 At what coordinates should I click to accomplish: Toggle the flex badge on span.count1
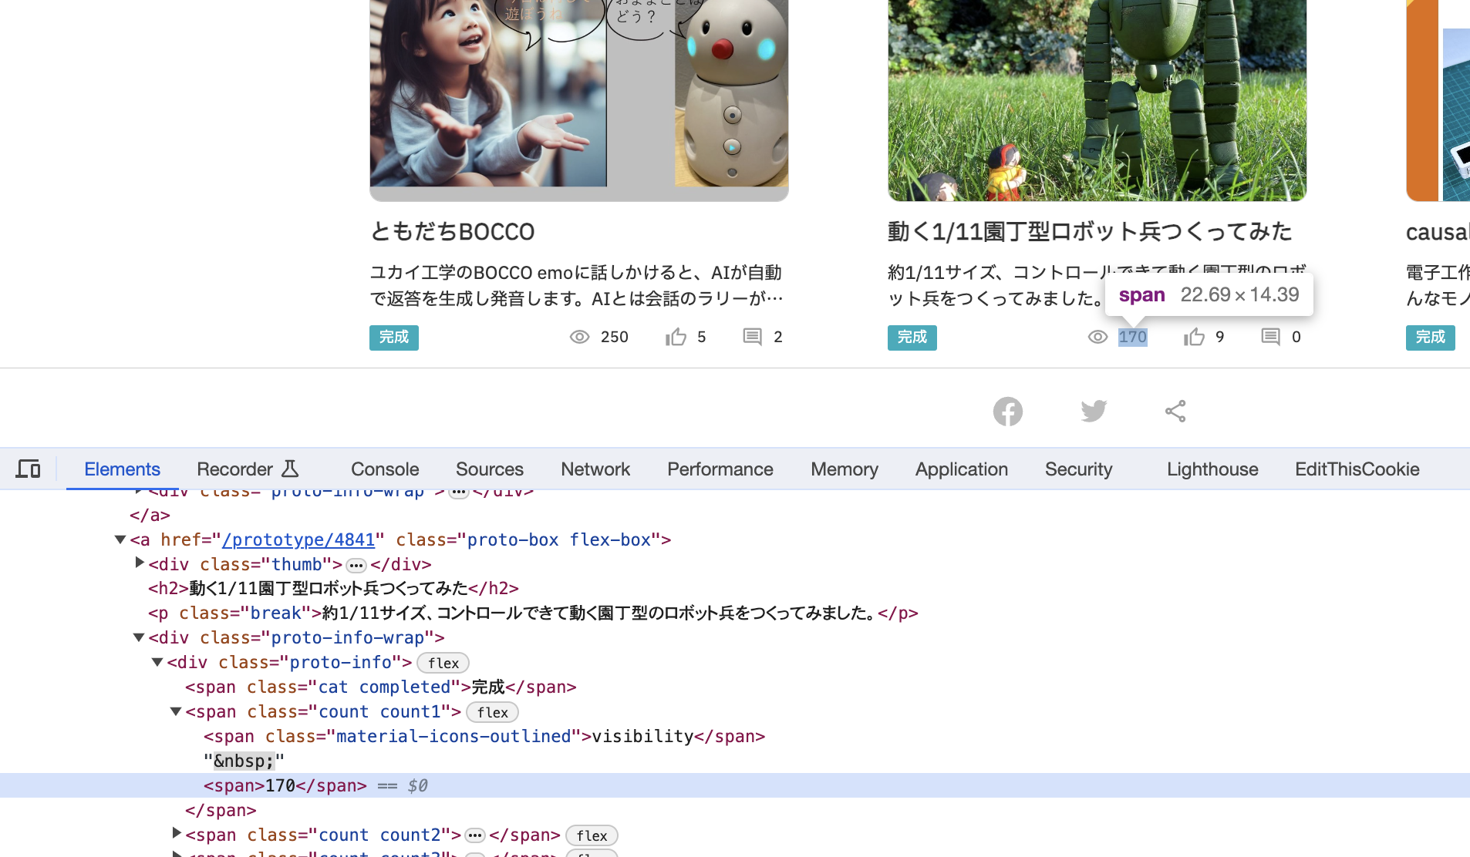coord(492,712)
